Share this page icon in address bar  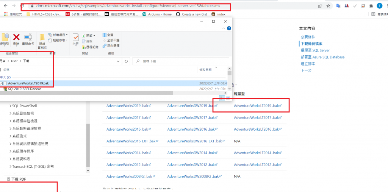coord(320,6)
